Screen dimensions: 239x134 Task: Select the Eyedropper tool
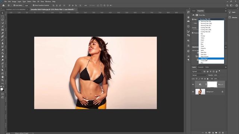[3, 33]
